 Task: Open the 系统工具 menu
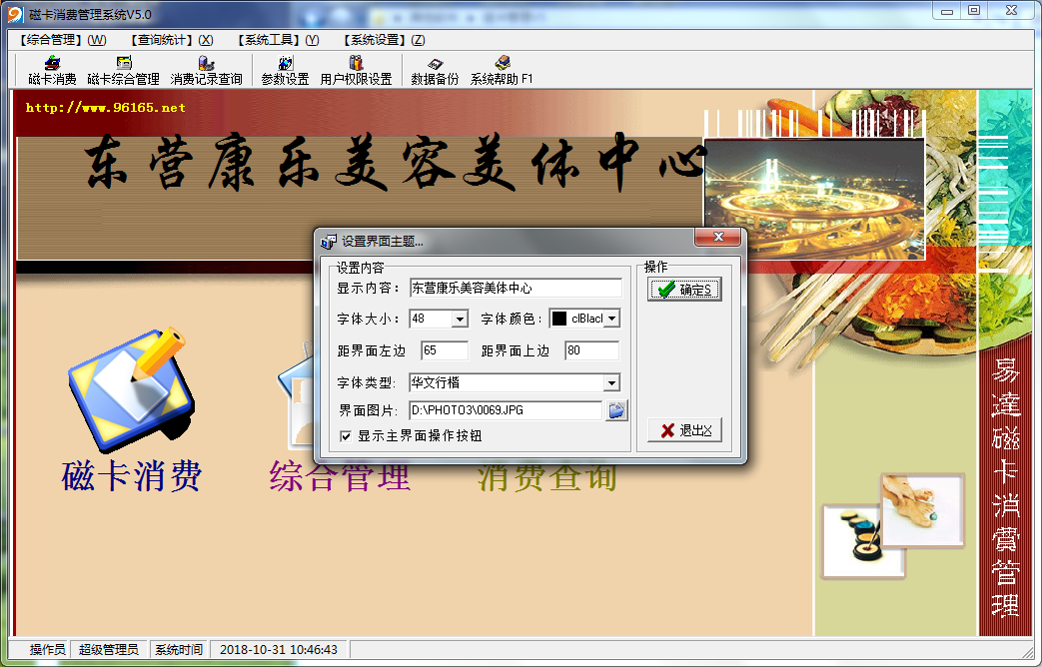click(278, 40)
